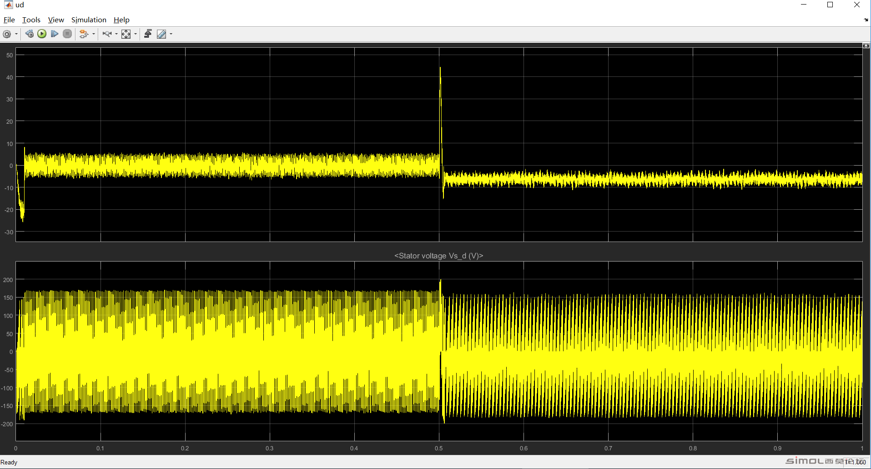Open the View menu
This screenshot has width=871, height=469.
[x=56, y=20]
